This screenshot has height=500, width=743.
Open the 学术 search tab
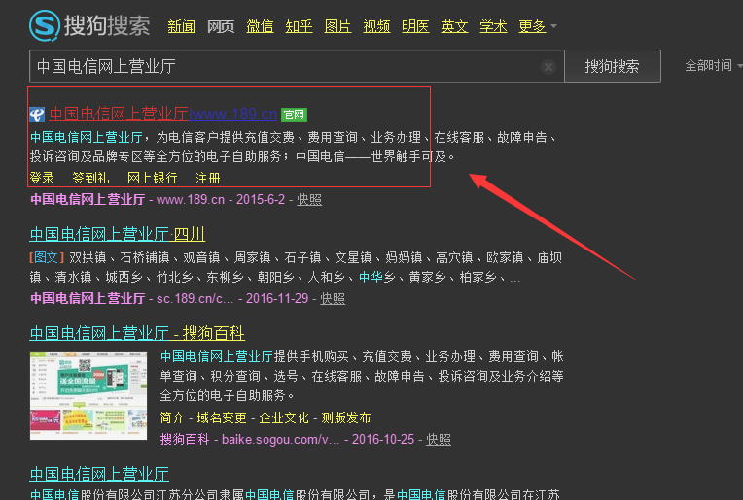click(493, 26)
